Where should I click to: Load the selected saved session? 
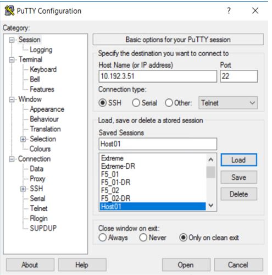click(x=238, y=160)
